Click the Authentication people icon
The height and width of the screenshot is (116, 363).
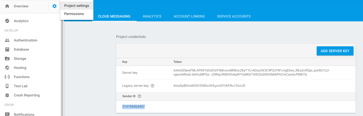pyautogui.click(x=7, y=40)
